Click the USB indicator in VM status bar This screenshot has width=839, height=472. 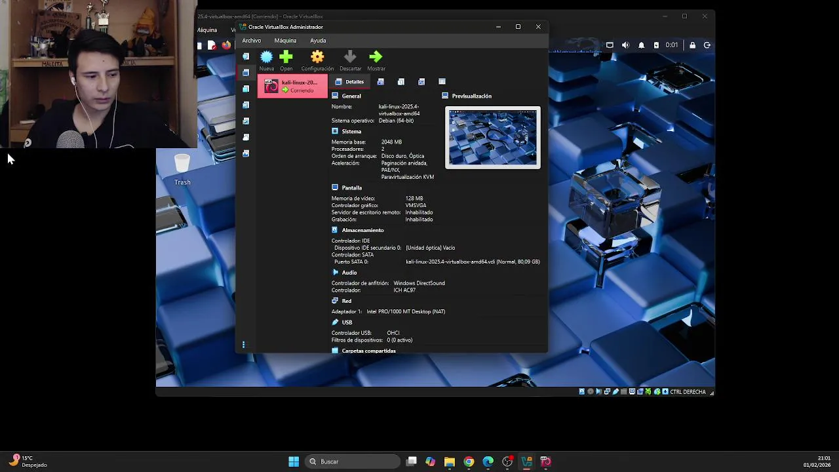615,391
